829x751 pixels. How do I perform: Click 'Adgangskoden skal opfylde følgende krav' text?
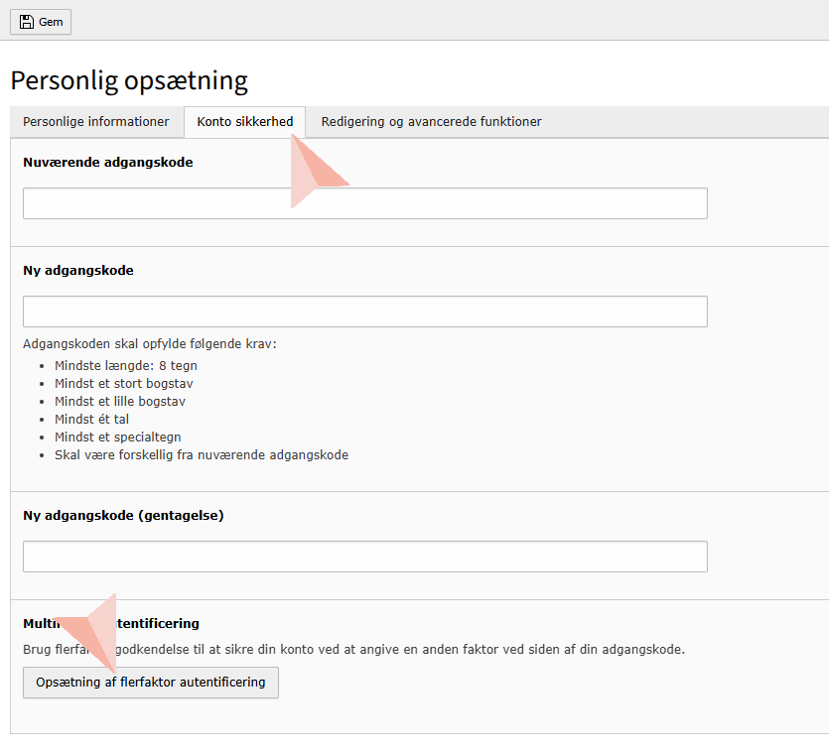[x=149, y=344]
